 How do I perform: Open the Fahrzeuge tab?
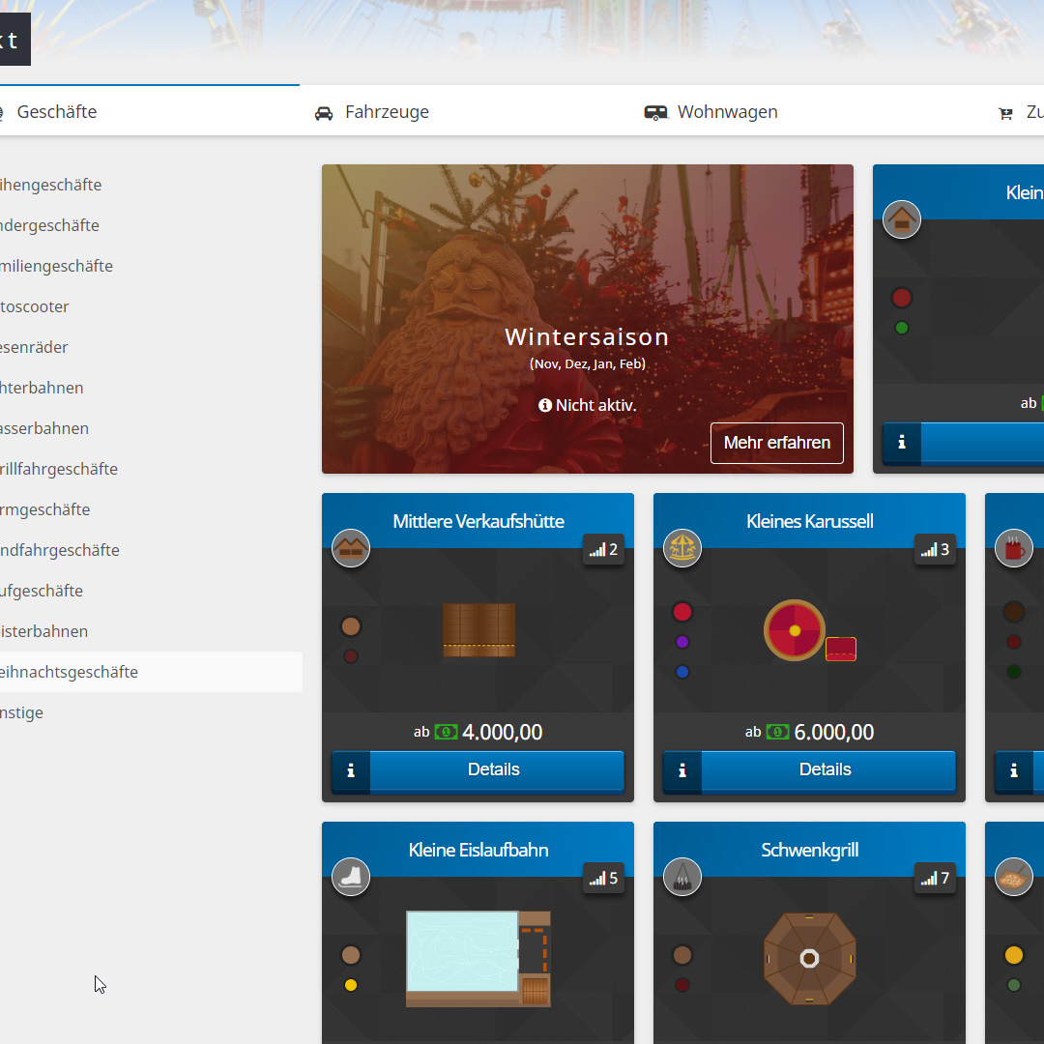tap(372, 112)
